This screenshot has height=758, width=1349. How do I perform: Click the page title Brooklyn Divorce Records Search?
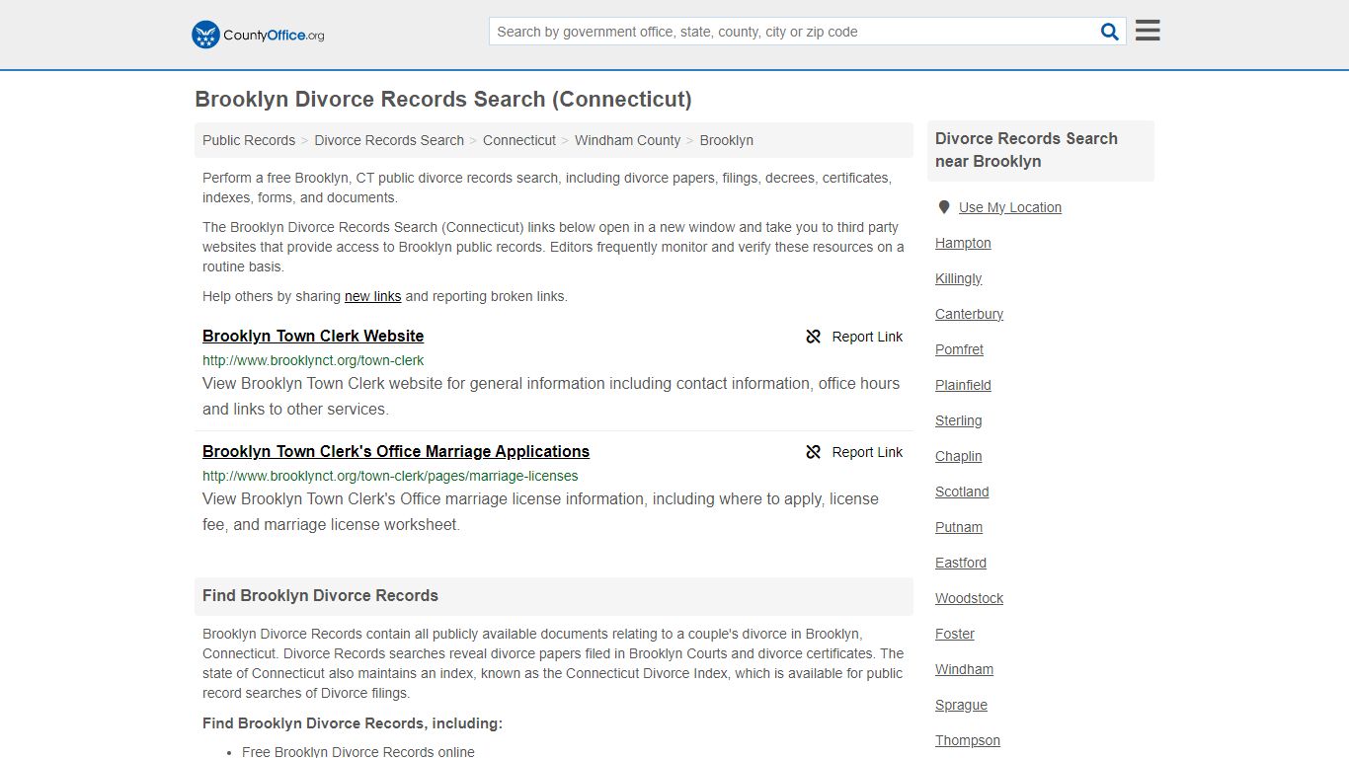click(x=443, y=100)
